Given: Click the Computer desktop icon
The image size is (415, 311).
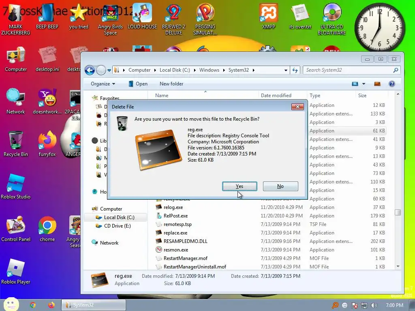Looking at the screenshot, I should (16, 59).
